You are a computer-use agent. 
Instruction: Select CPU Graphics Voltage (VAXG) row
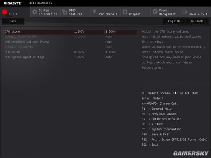click(x=27, y=42)
